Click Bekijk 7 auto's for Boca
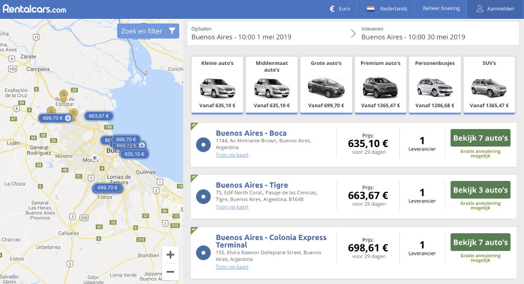This screenshot has height=284, width=524. [x=480, y=138]
